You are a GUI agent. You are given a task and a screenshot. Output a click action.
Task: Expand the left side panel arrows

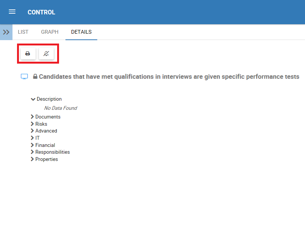point(6,32)
